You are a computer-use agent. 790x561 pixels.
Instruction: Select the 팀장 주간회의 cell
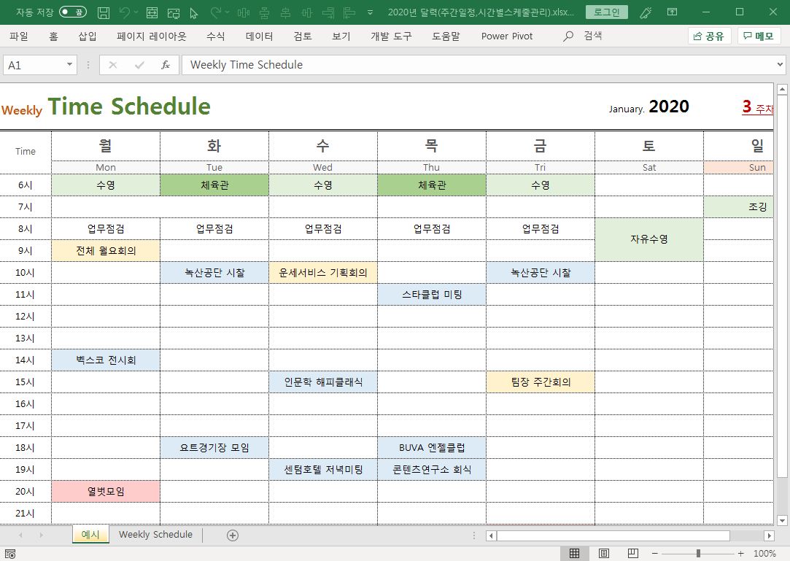[541, 382]
